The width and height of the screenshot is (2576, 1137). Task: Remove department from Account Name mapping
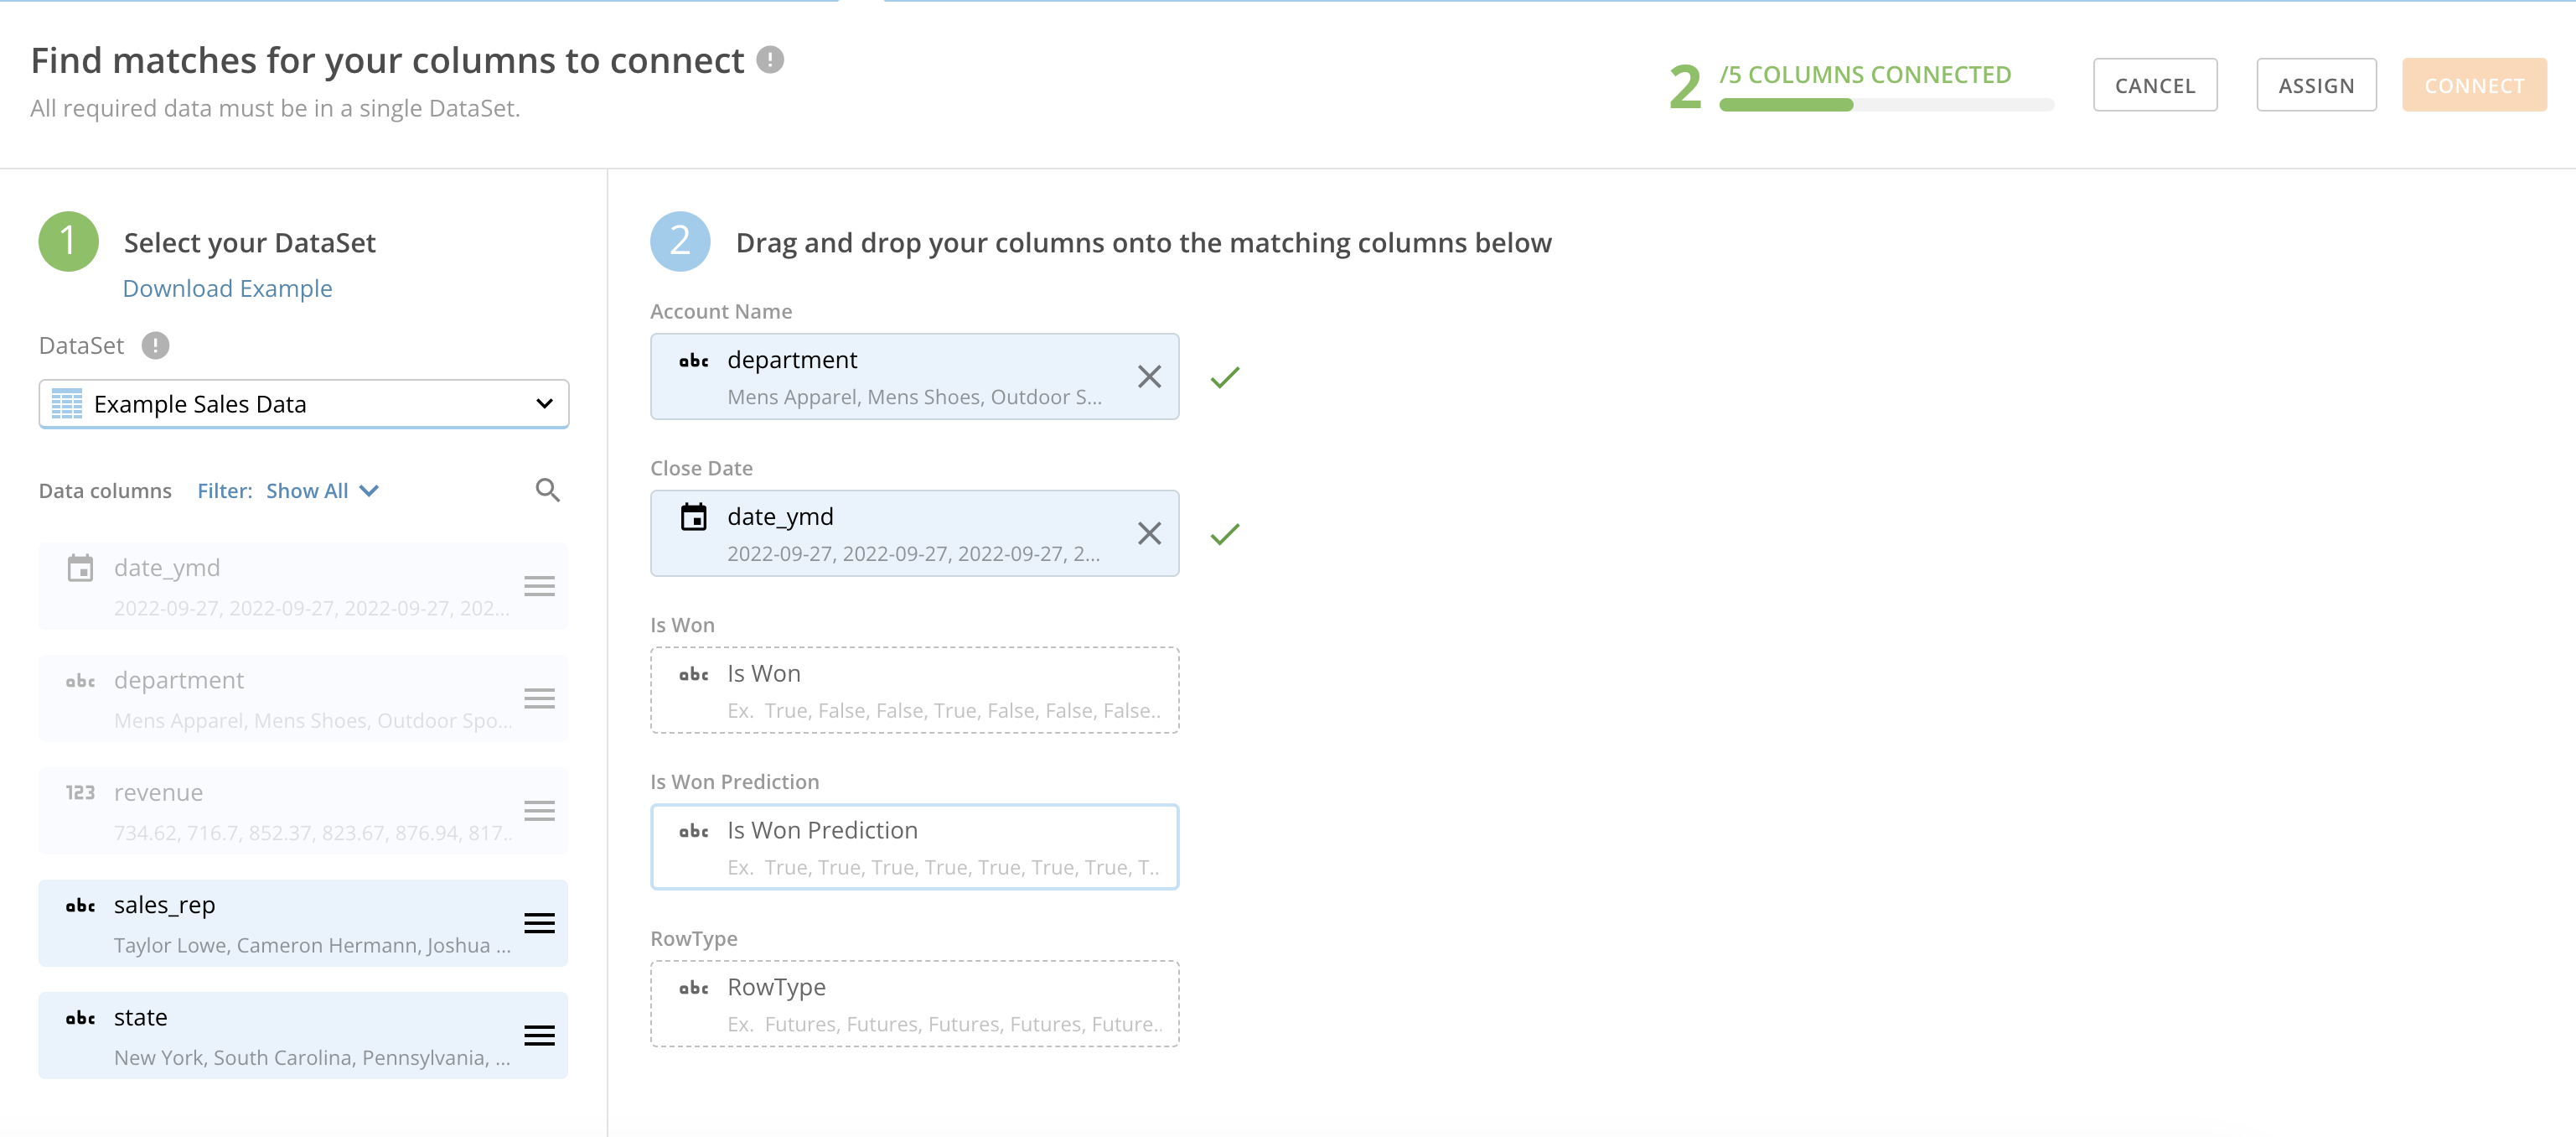1148,376
